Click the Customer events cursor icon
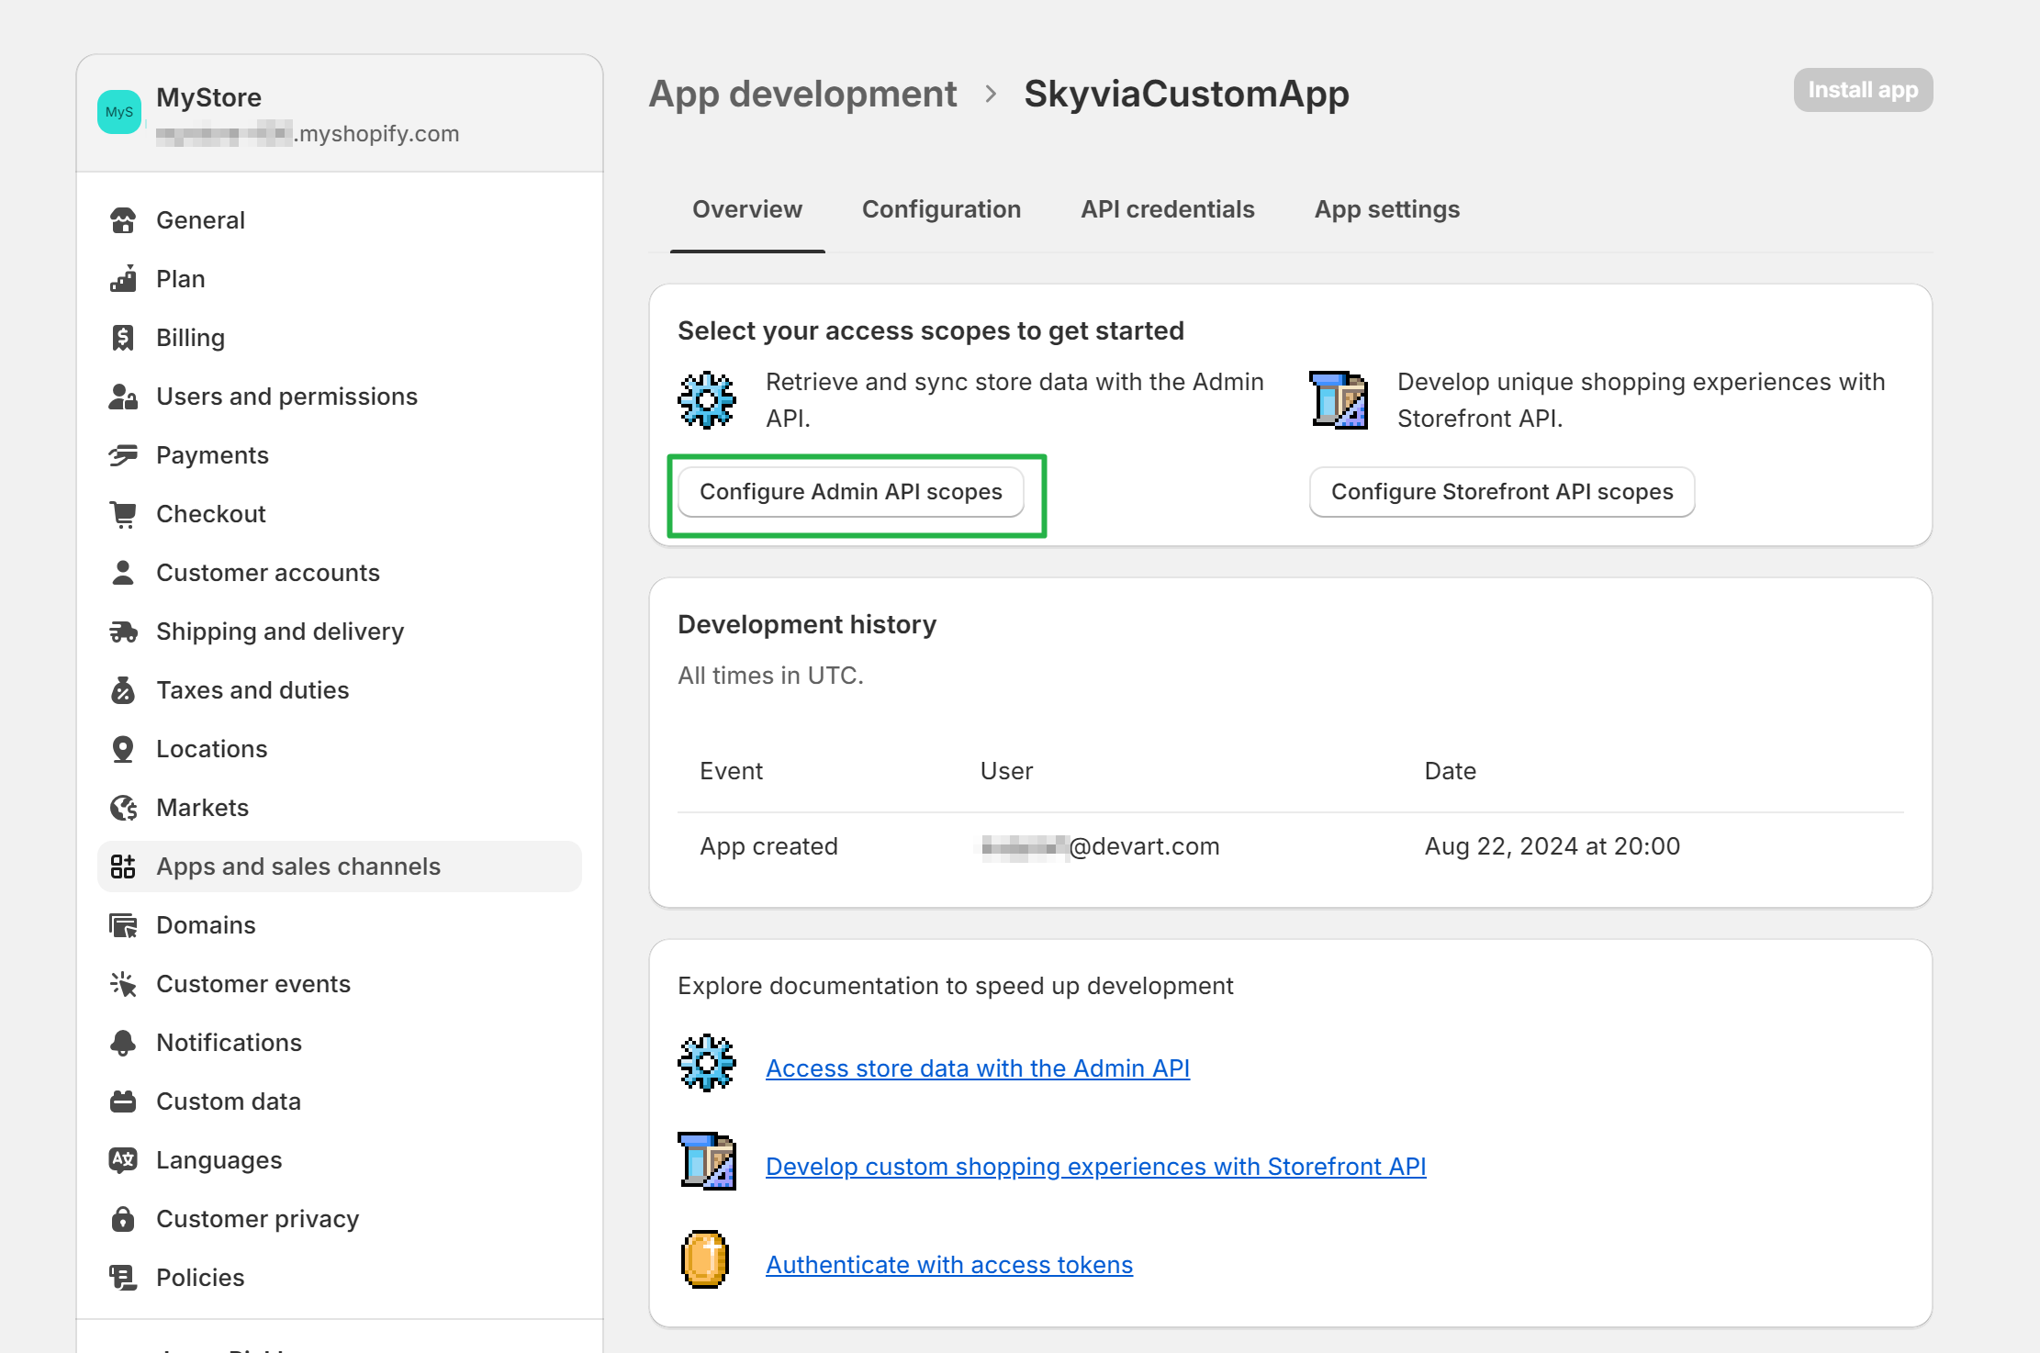 [x=123, y=984]
